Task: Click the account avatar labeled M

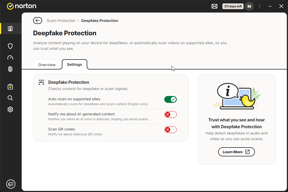Action: click(x=249, y=7)
